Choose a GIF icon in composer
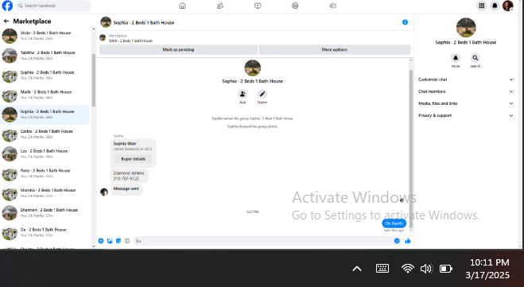The image size is (524, 287). click(127, 241)
